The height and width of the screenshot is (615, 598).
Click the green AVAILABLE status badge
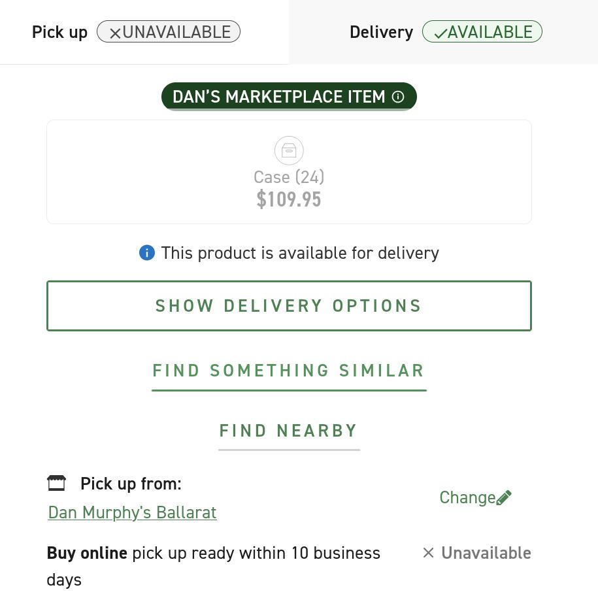pyautogui.click(x=482, y=32)
